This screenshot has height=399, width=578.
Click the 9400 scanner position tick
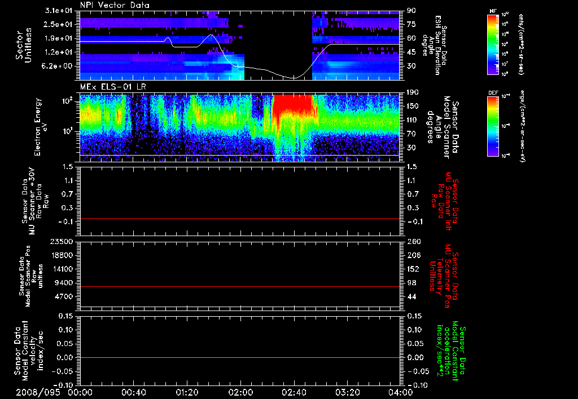64,283
